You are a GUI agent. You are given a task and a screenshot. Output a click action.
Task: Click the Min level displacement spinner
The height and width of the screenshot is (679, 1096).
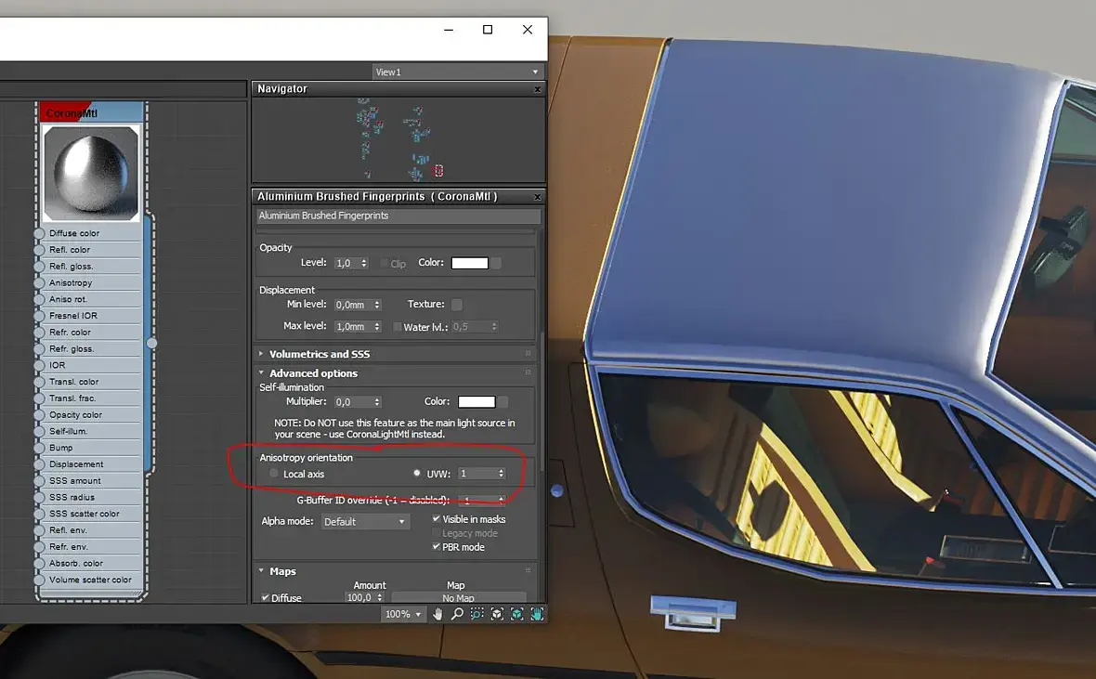[x=377, y=305]
